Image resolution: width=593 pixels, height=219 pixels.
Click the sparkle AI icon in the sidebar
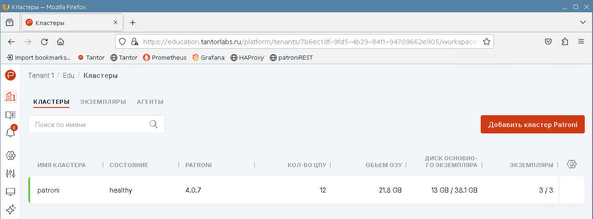click(10, 209)
